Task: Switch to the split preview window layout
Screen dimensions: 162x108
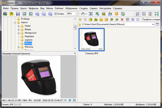Action: 144,14
